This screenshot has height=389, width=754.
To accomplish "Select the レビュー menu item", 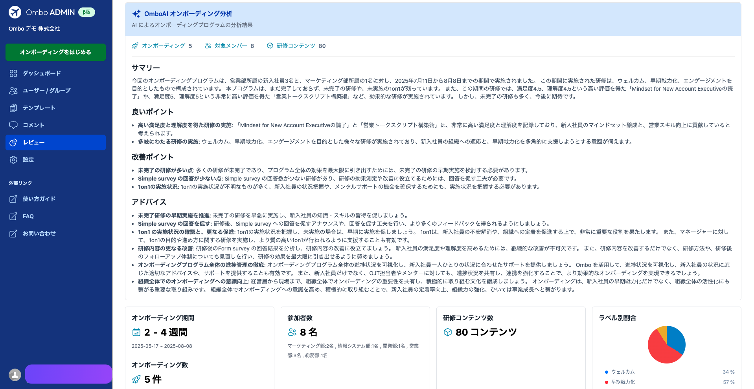I will 55,142.
